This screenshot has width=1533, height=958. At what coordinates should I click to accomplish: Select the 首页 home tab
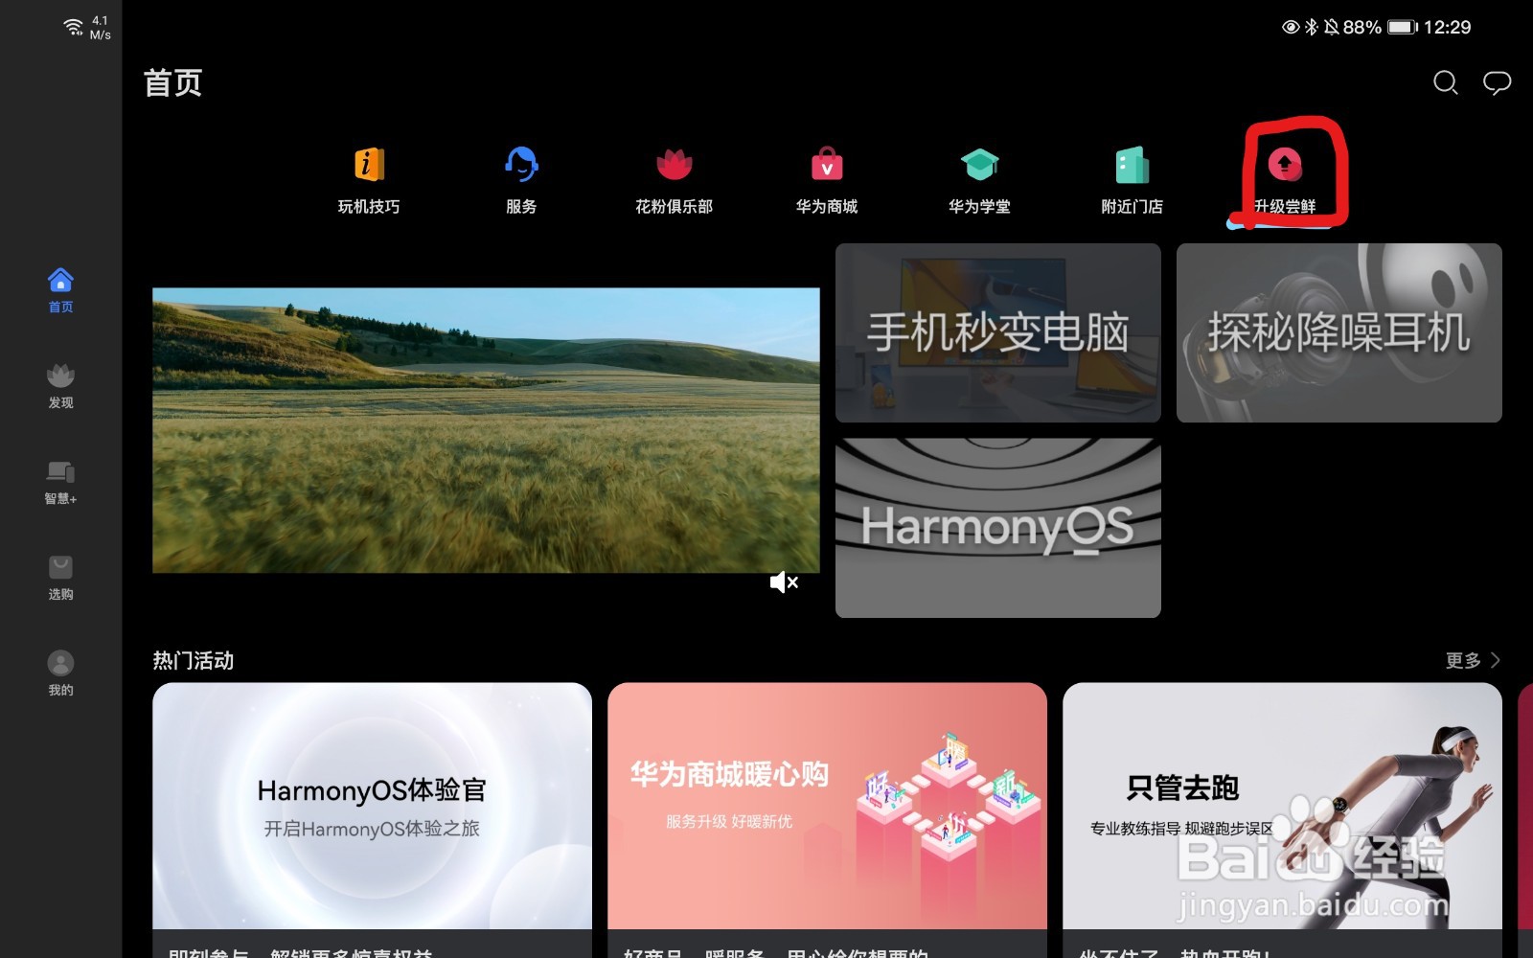click(x=59, y=289)
